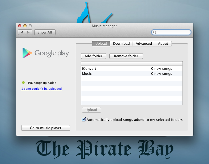The width and height of the screenshot is (209, 164).
Task: Open 1 song couldn't be uploaded link
Action: (41, 89)
